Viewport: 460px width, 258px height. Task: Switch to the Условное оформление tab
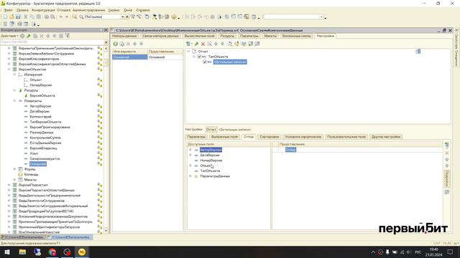[x=303, y=137]
